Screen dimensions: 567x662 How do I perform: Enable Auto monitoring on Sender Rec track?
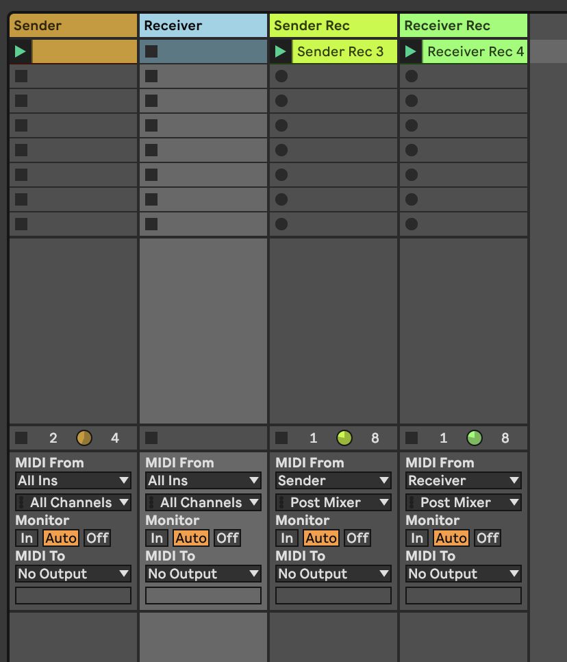coord(320,538)
